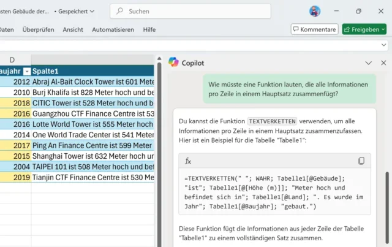
Task: Close the Copilot pane
Action: [383, 63]
